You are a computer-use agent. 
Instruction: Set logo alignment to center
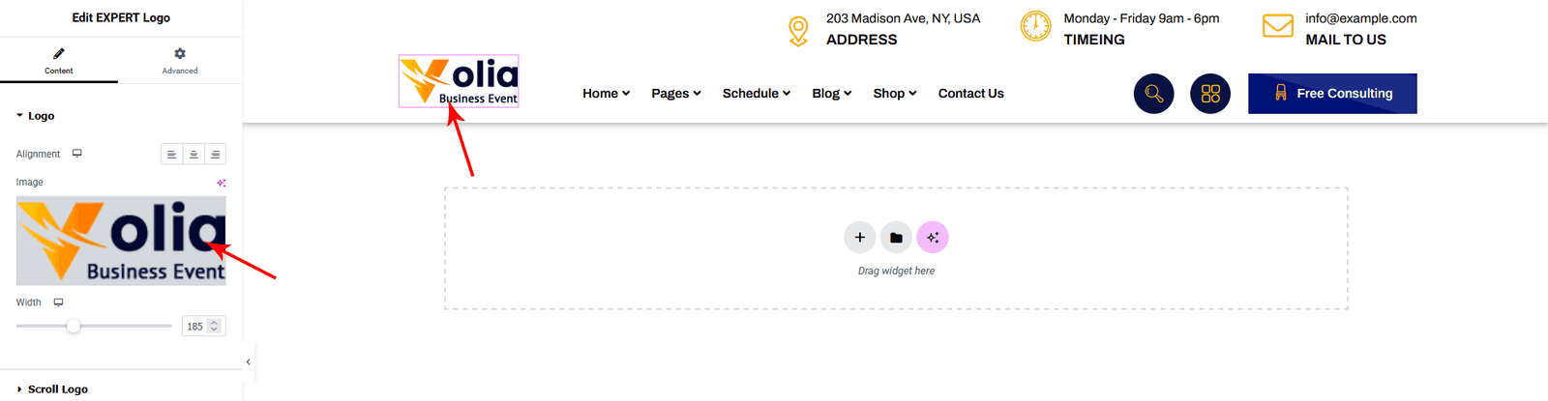point(193,155)
